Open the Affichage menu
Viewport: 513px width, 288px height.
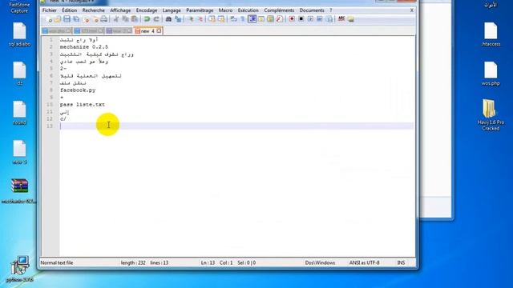(x=120, y=10)
